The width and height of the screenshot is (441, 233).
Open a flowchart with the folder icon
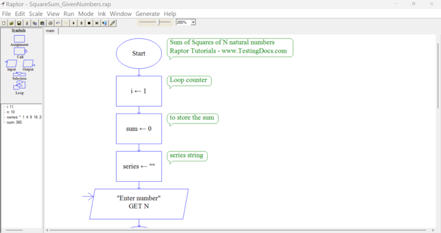click(x=11, y=23)
